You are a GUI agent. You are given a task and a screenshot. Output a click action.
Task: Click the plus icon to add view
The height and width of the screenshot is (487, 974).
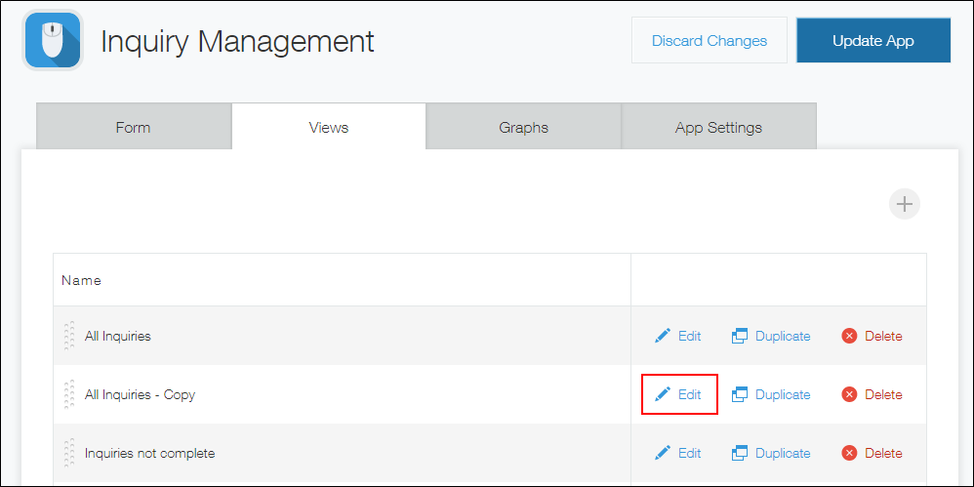pos(905,204)
